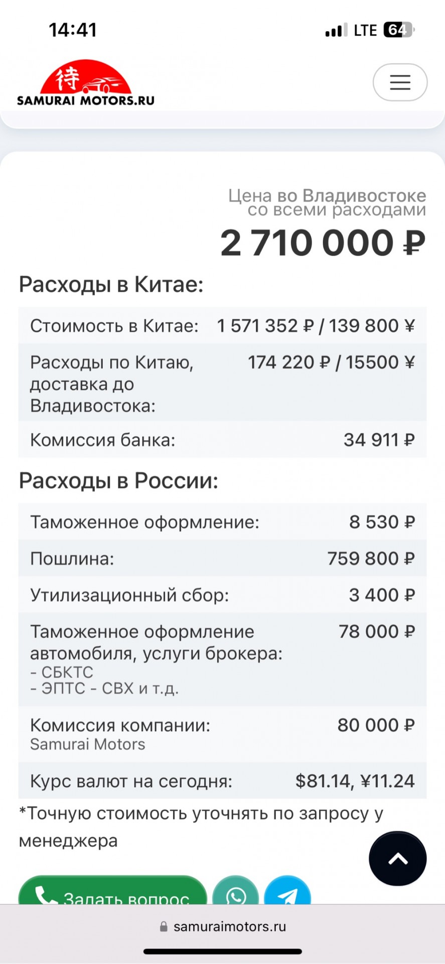This screenshot has height=964, width=445.
Task: Tap the Samurai Motors logo
Action: pyautogui.click(x=86, y=83)
